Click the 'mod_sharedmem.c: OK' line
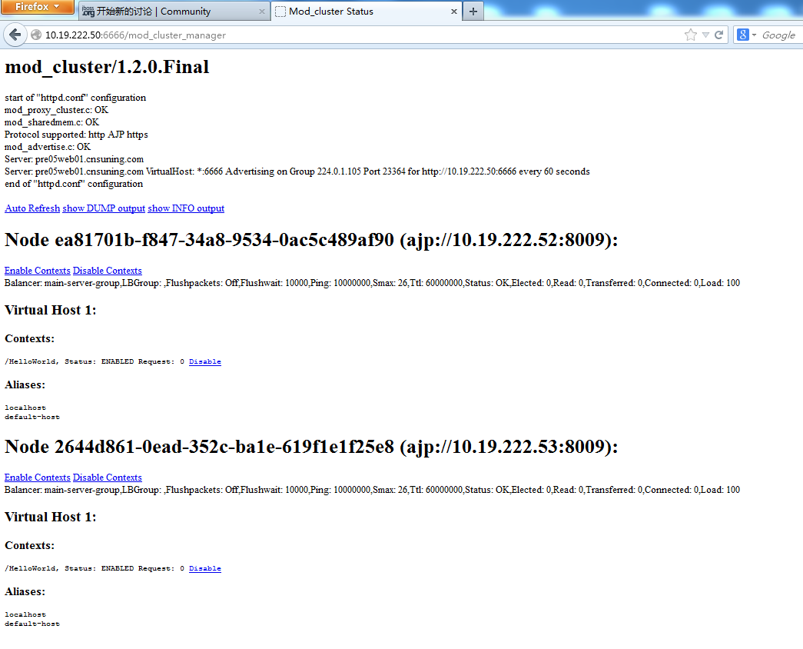This screenshot has height=649, width=803. (51, 122)
